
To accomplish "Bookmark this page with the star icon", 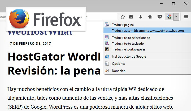I will [x=123, y=17].
